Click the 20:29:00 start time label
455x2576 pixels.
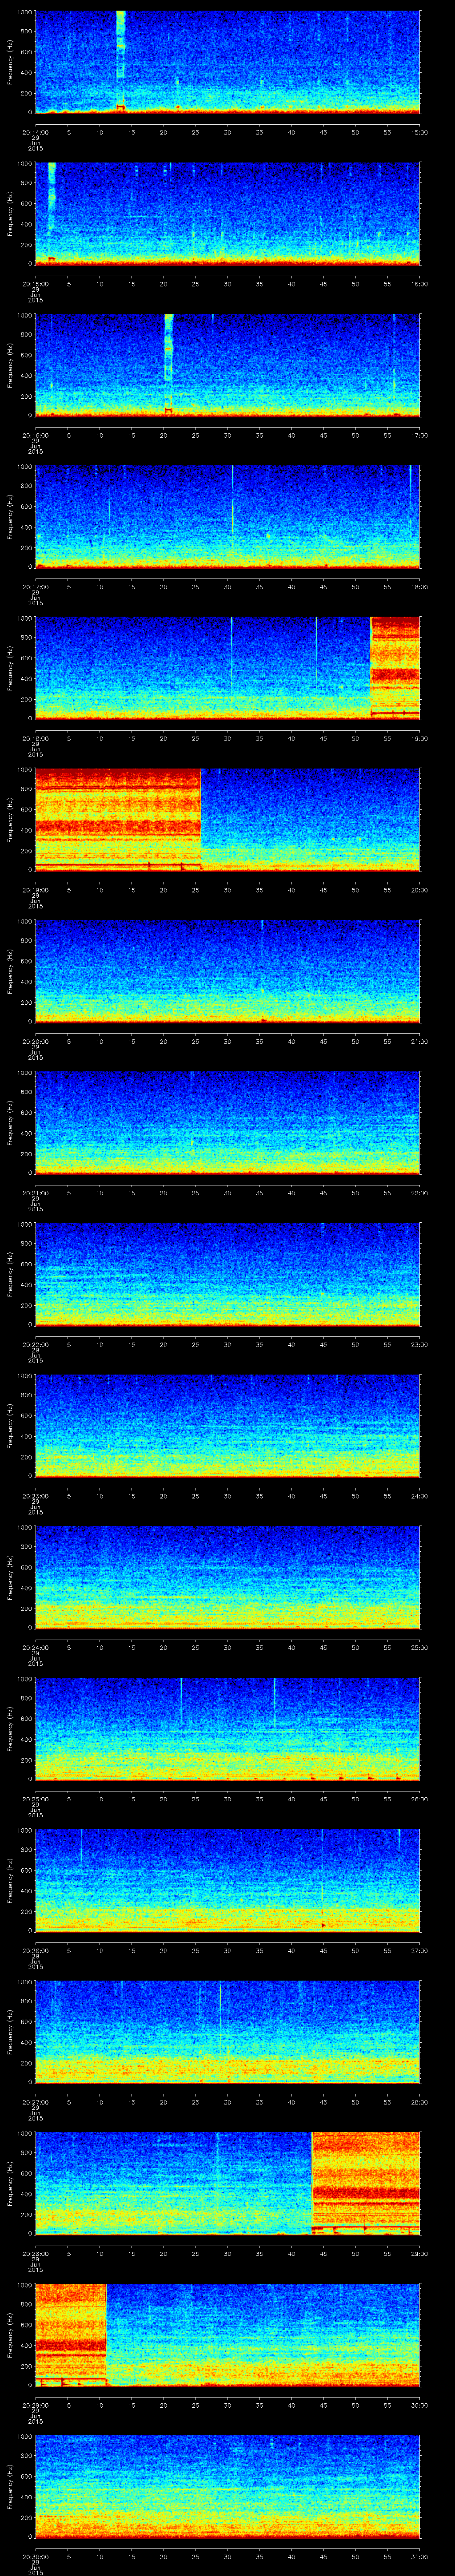[x=35, y=2405]
